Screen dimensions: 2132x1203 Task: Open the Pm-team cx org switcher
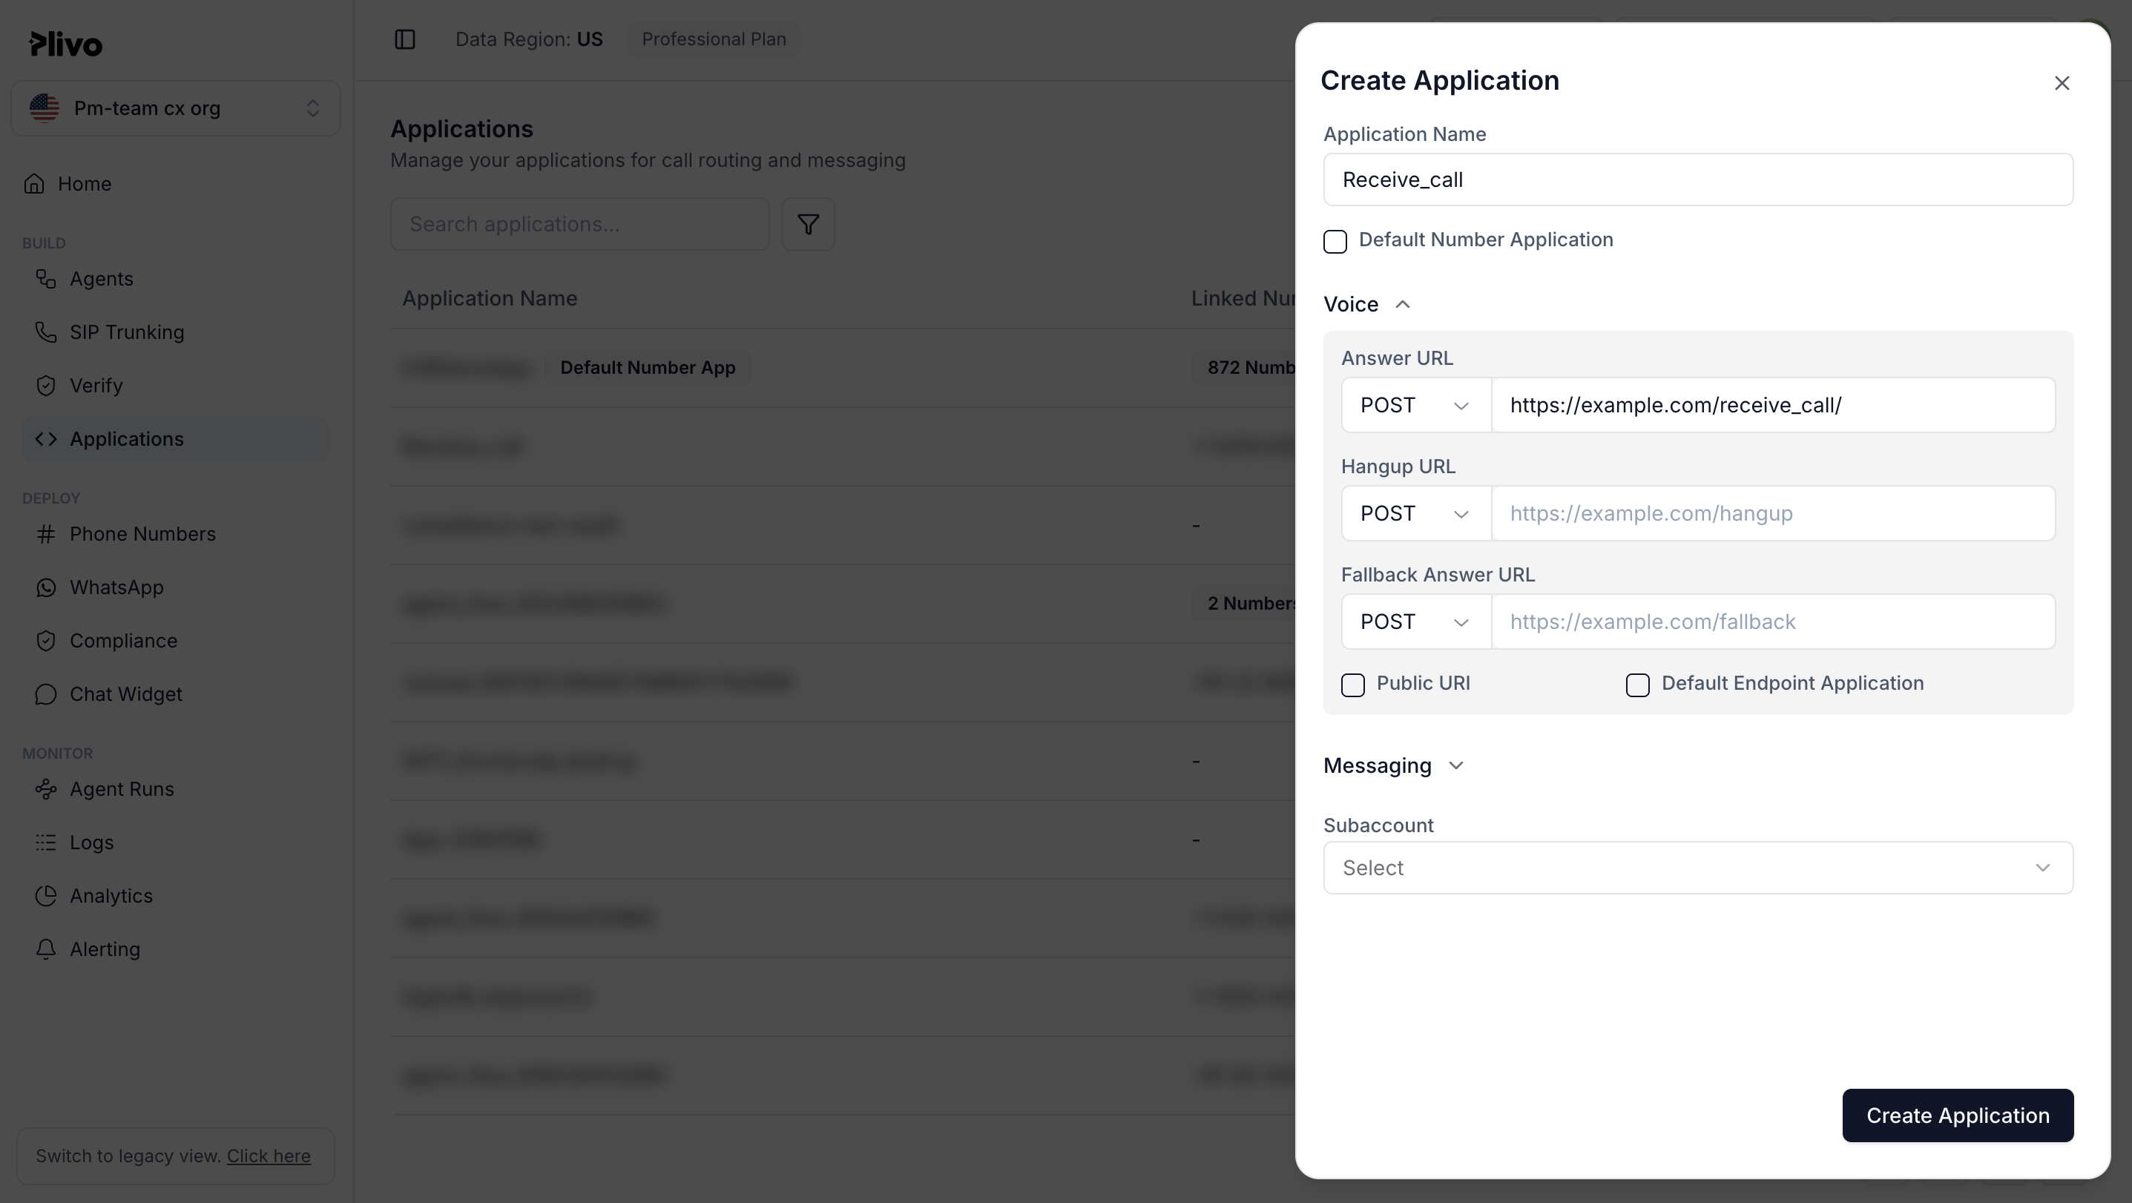176,108
